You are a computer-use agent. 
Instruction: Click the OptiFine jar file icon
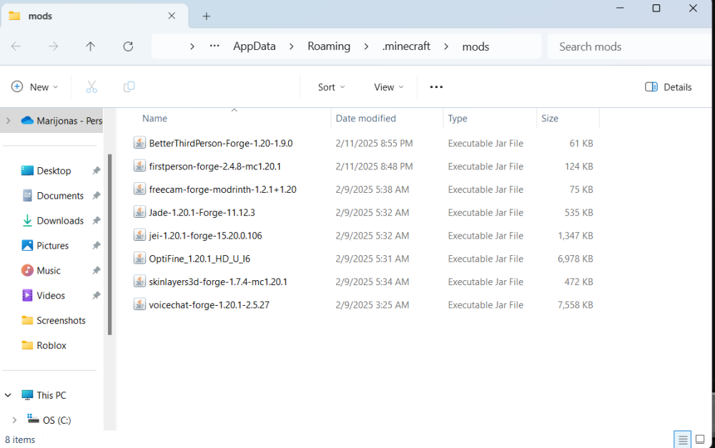[x=139, y=259]
